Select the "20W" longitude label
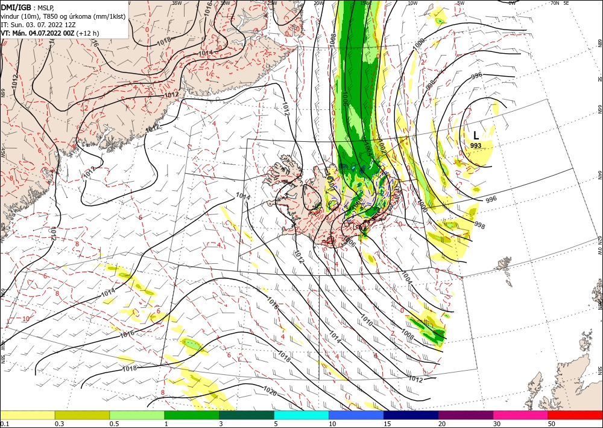The height and width of the screenshot is (428, 603). [318, 2]
